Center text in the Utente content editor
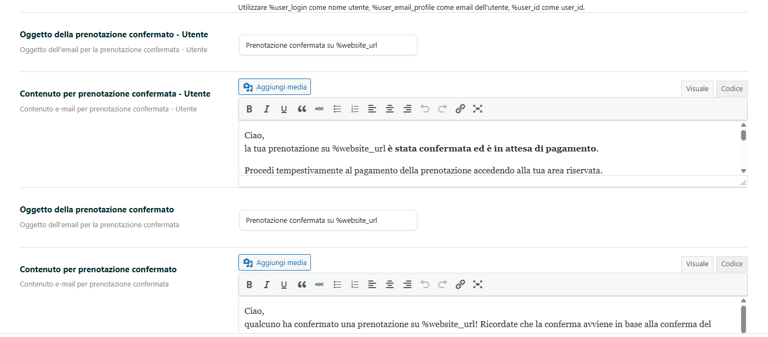768x337 pixels. click(x=389, y=109)
